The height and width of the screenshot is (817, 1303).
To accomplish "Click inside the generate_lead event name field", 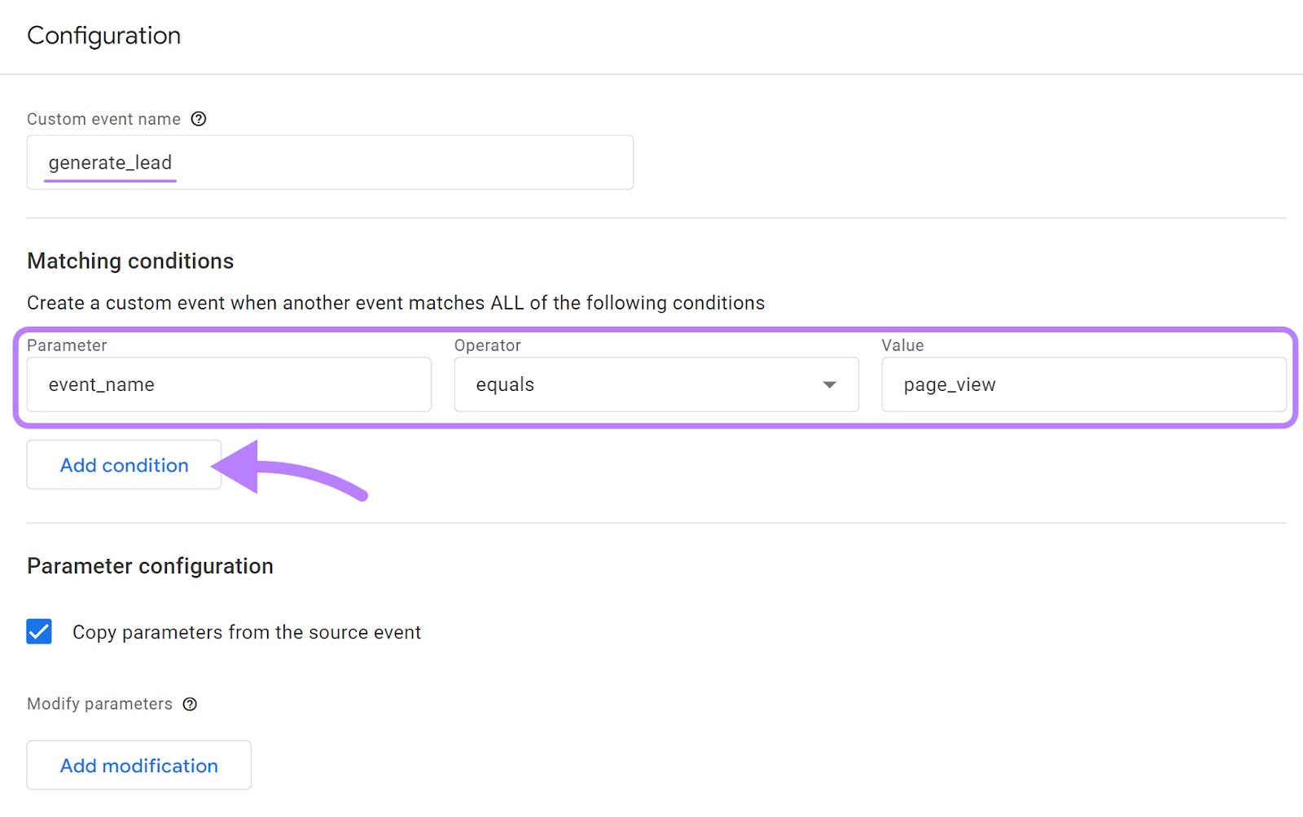I will (330, 162).
